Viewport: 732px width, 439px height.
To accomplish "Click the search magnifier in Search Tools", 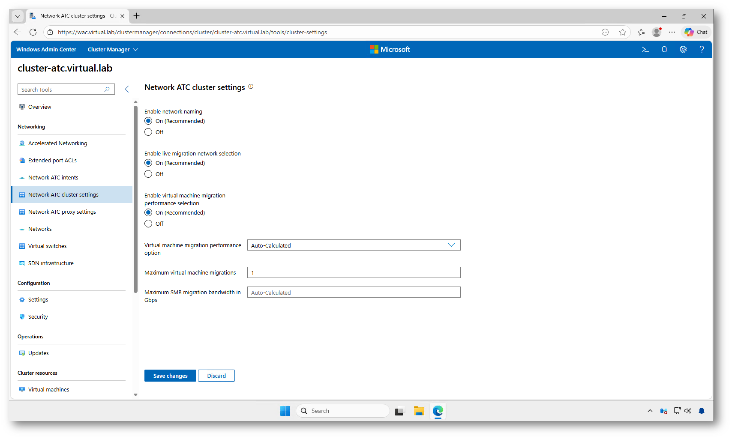I will [x=107, y=90].
